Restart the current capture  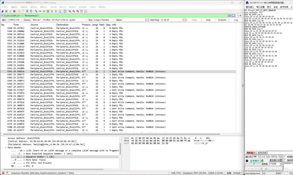[10, 11]
